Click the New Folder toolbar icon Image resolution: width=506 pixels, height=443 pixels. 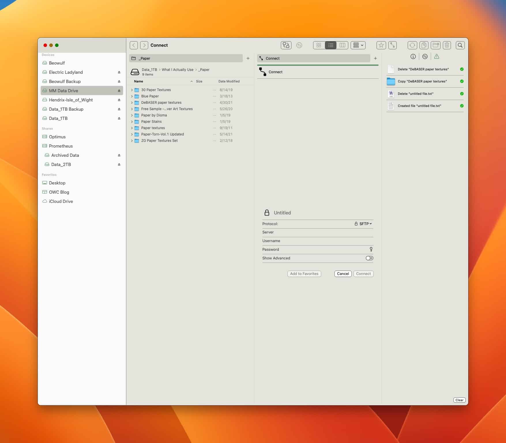tap(435, 45)
